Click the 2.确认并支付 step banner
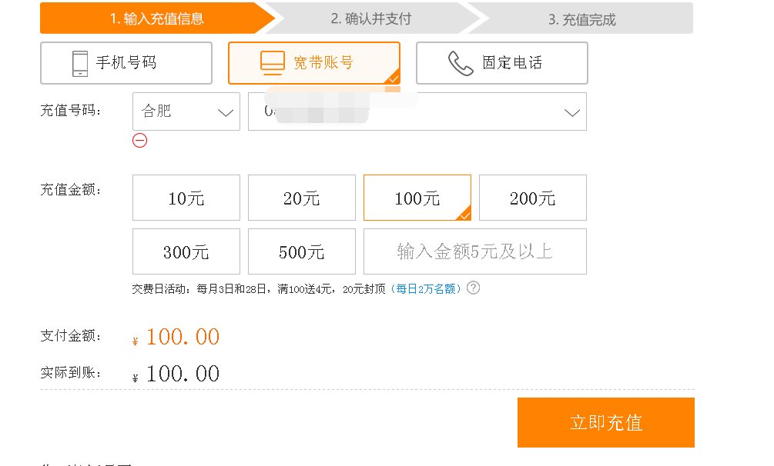 372,18
